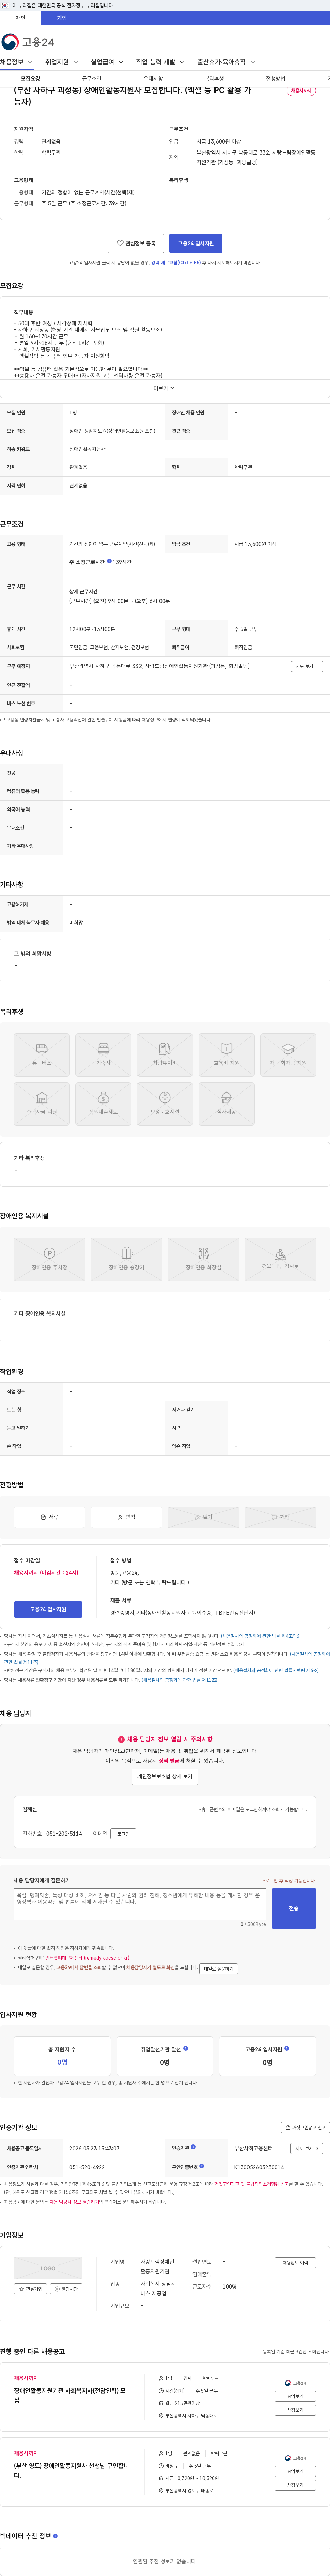Open 지도 보기 for 근무 예정지
Viewport: 330px width, 2576px height.
307,666
